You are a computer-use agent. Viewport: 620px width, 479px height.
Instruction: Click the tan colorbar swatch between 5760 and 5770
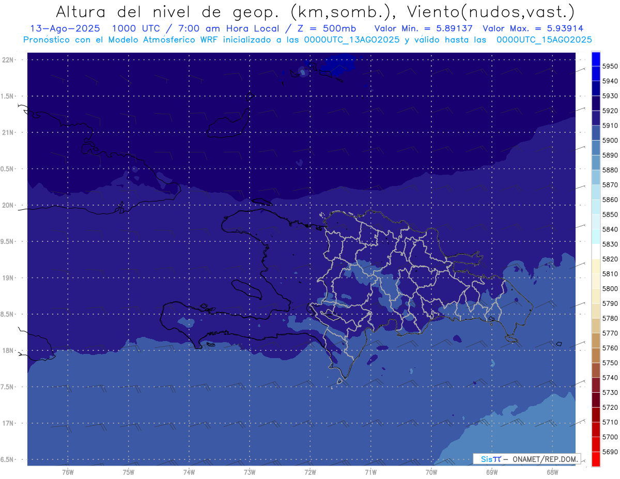[x=596, y=341]
